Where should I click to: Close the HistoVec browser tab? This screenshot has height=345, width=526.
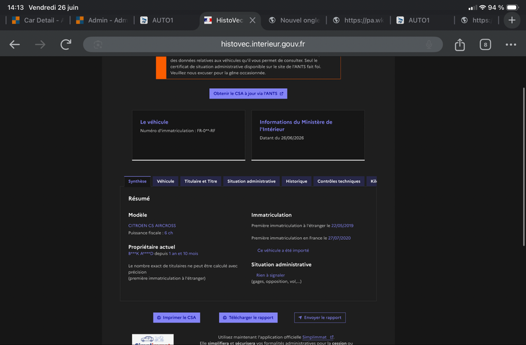click(252, 20)
